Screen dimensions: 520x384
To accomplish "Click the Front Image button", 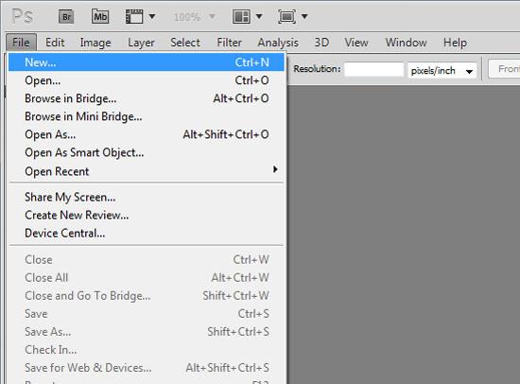I will coord(505,69).
